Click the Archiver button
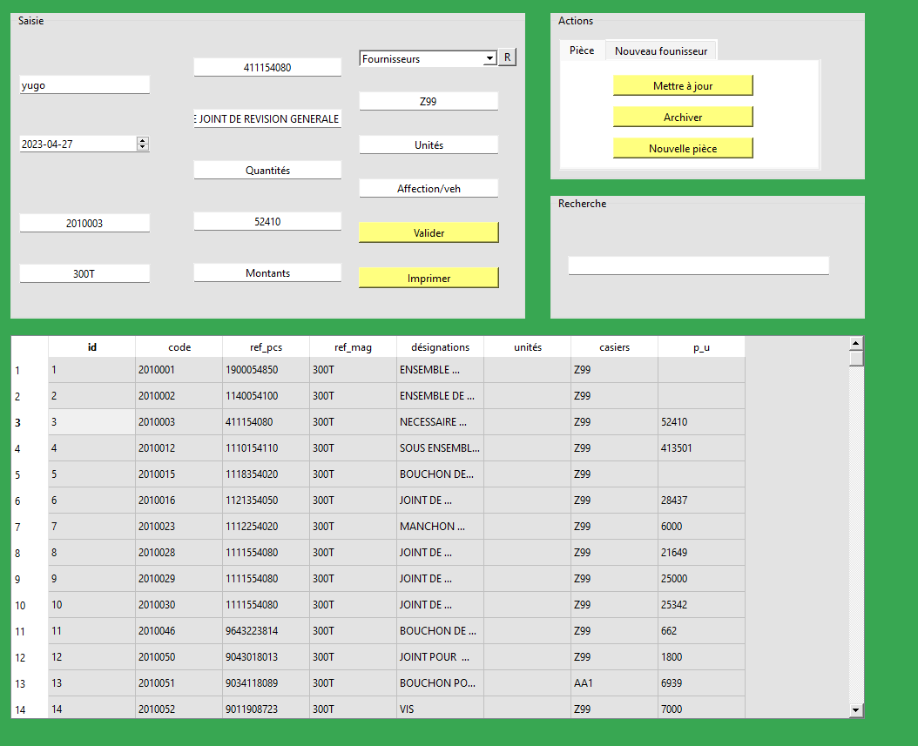918x746 pixels. pos(683,117)
